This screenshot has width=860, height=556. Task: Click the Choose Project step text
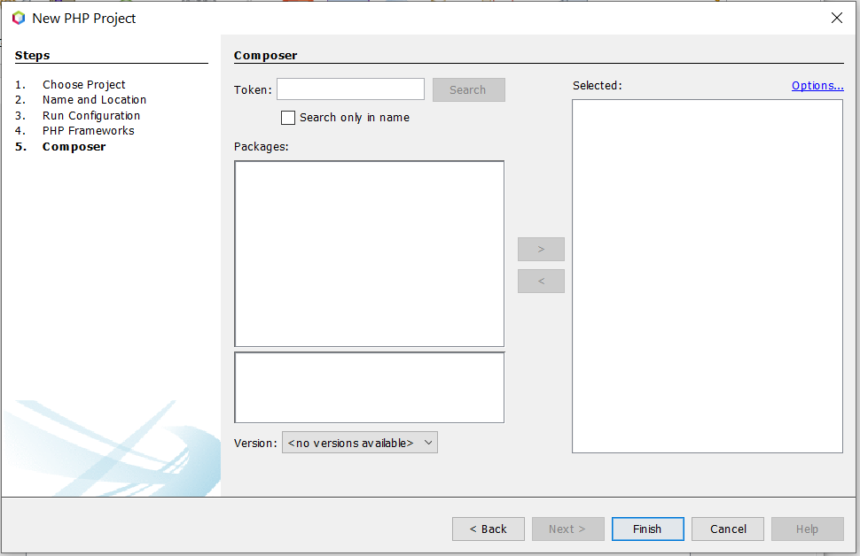pos(84,84)
